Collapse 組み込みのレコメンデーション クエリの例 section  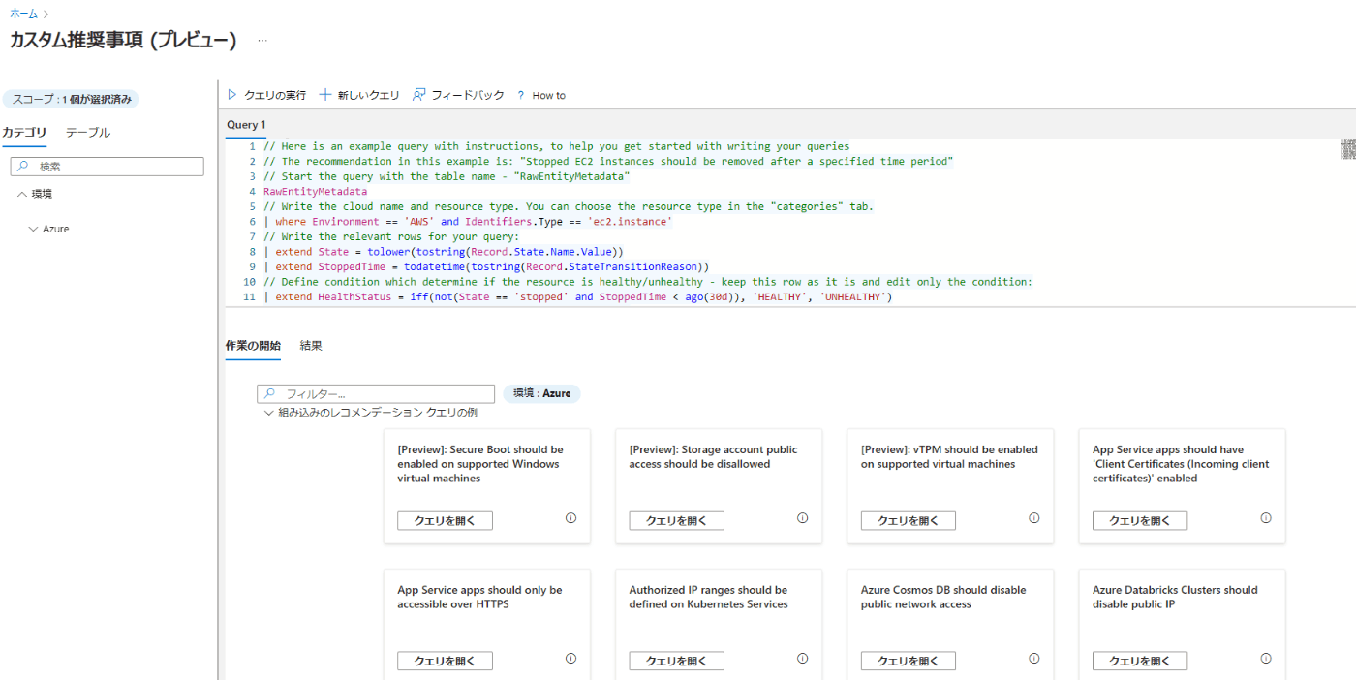coord(270,413)
